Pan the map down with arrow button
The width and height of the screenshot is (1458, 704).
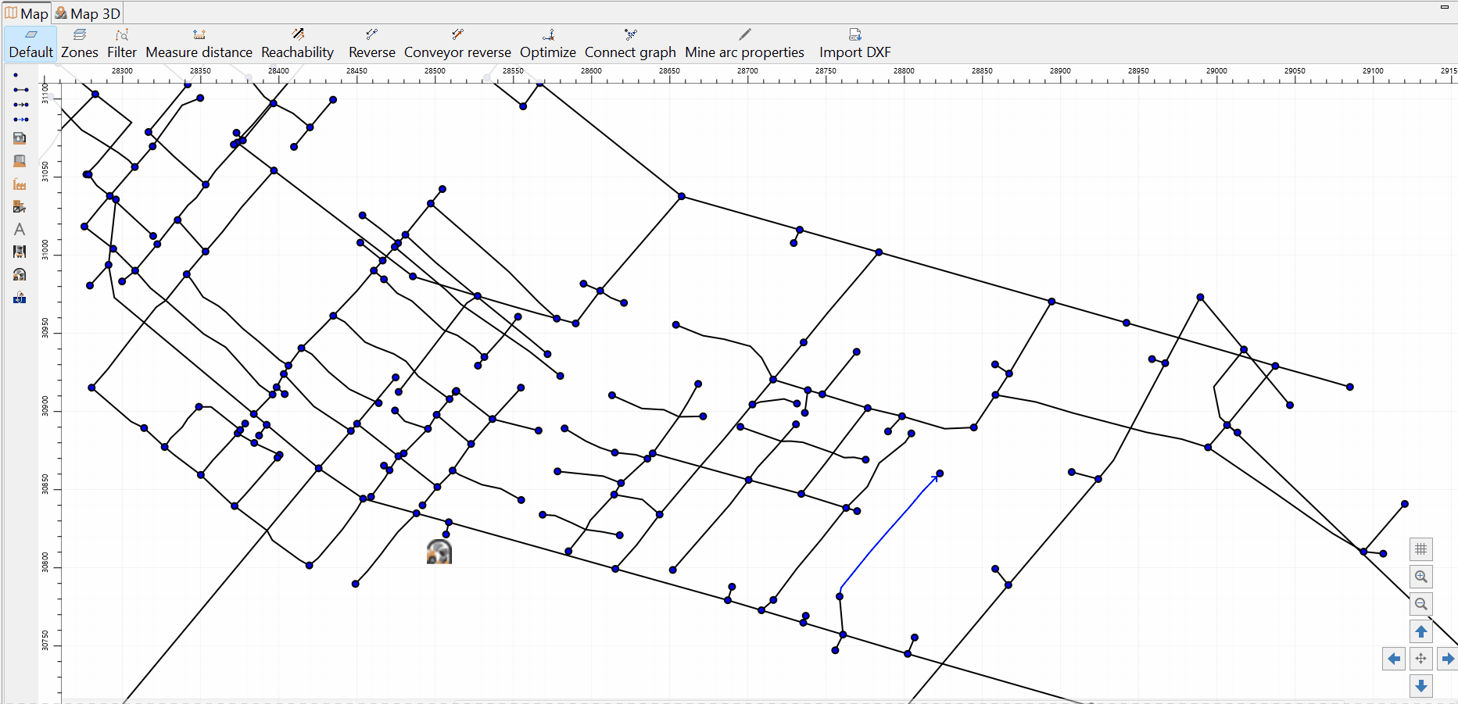1420,686
